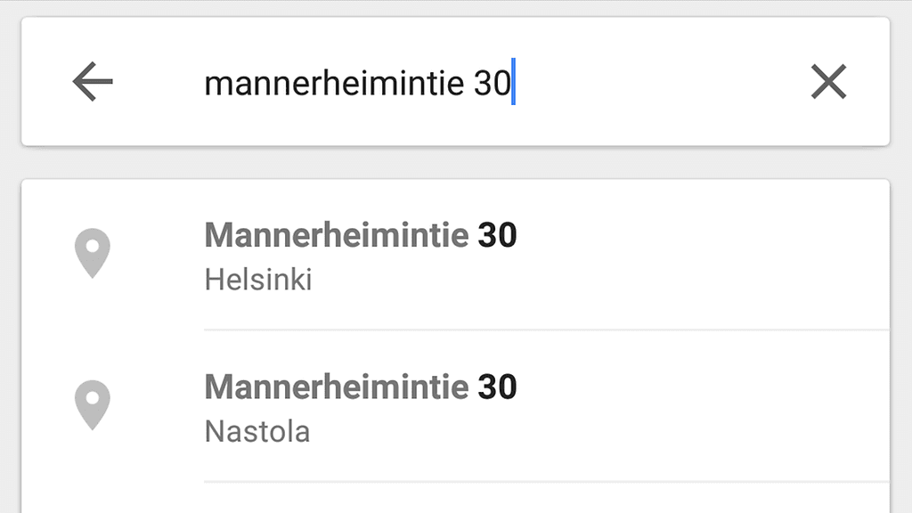Click bold '30' in the Helsinki suggestion

pyautogui.click(x=497, y=235)
